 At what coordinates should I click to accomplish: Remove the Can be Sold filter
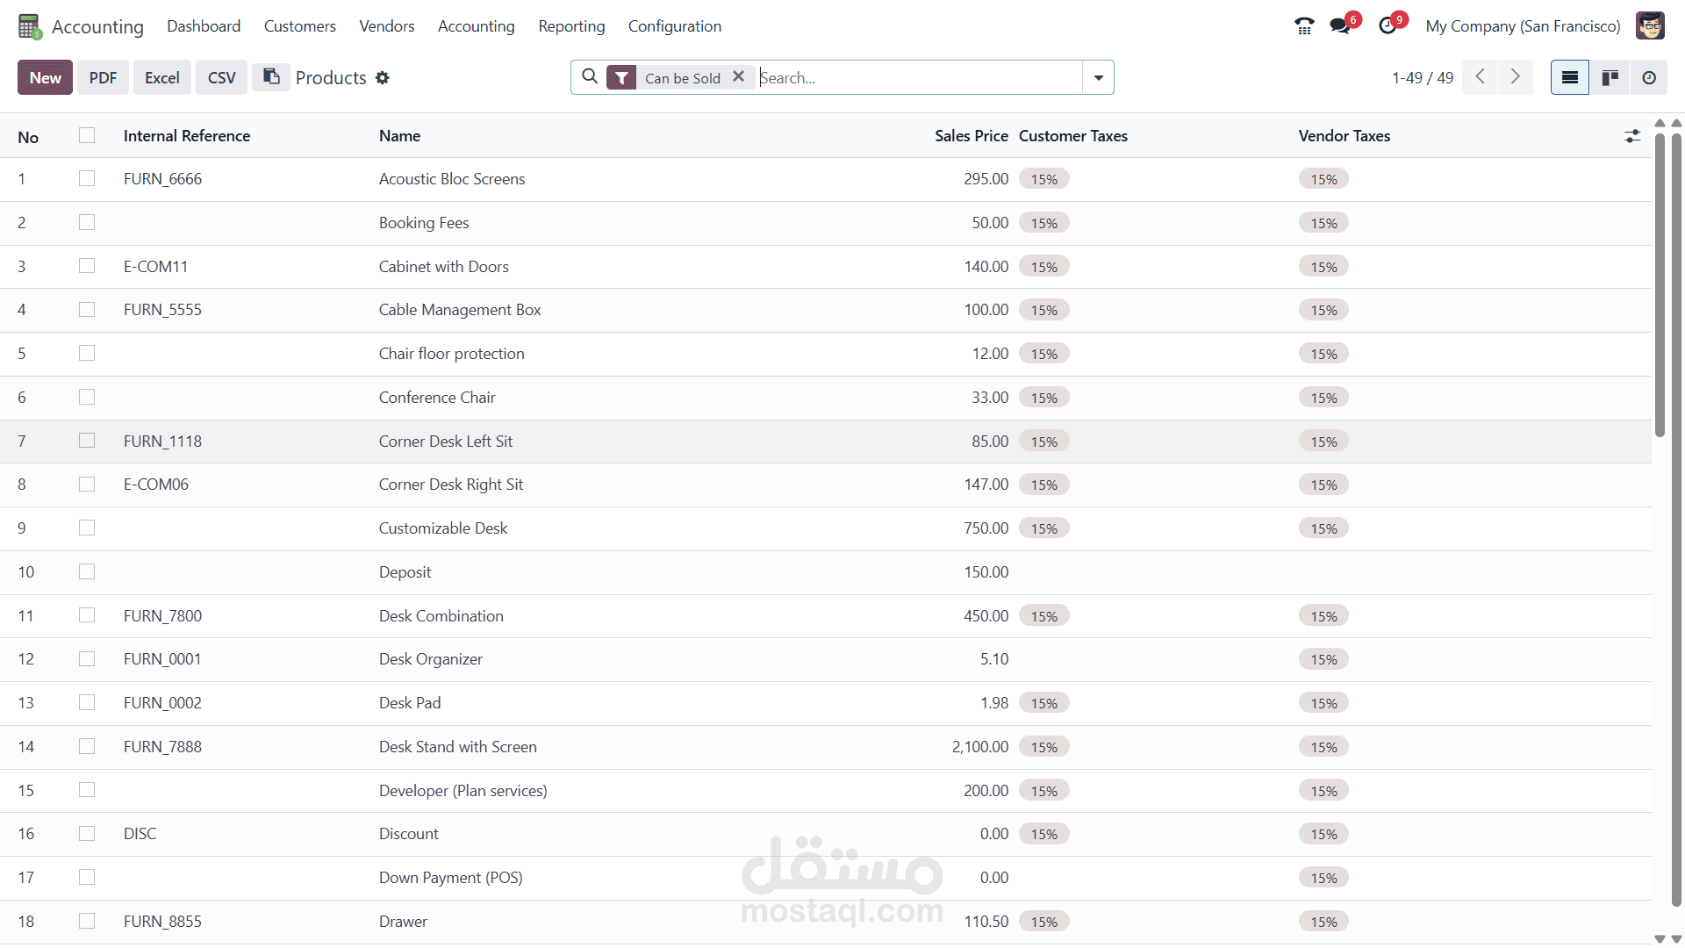pyautogui.click(x=739, y=77)
